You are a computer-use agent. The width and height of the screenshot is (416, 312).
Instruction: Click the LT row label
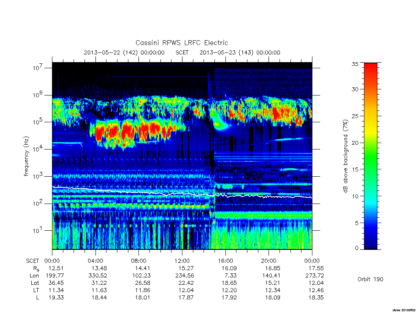(36, 290)
